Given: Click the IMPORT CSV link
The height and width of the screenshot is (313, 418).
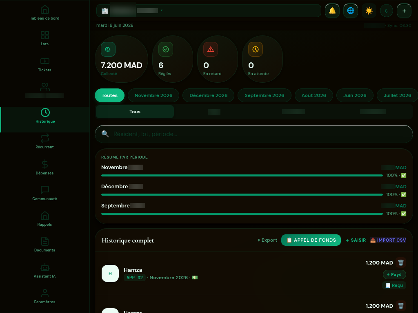Looking at the screenshot, I should click(x=388, y=240).
